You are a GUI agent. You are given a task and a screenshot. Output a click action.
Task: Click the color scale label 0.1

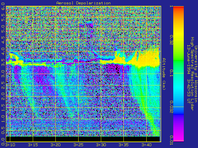coord(171,73)
